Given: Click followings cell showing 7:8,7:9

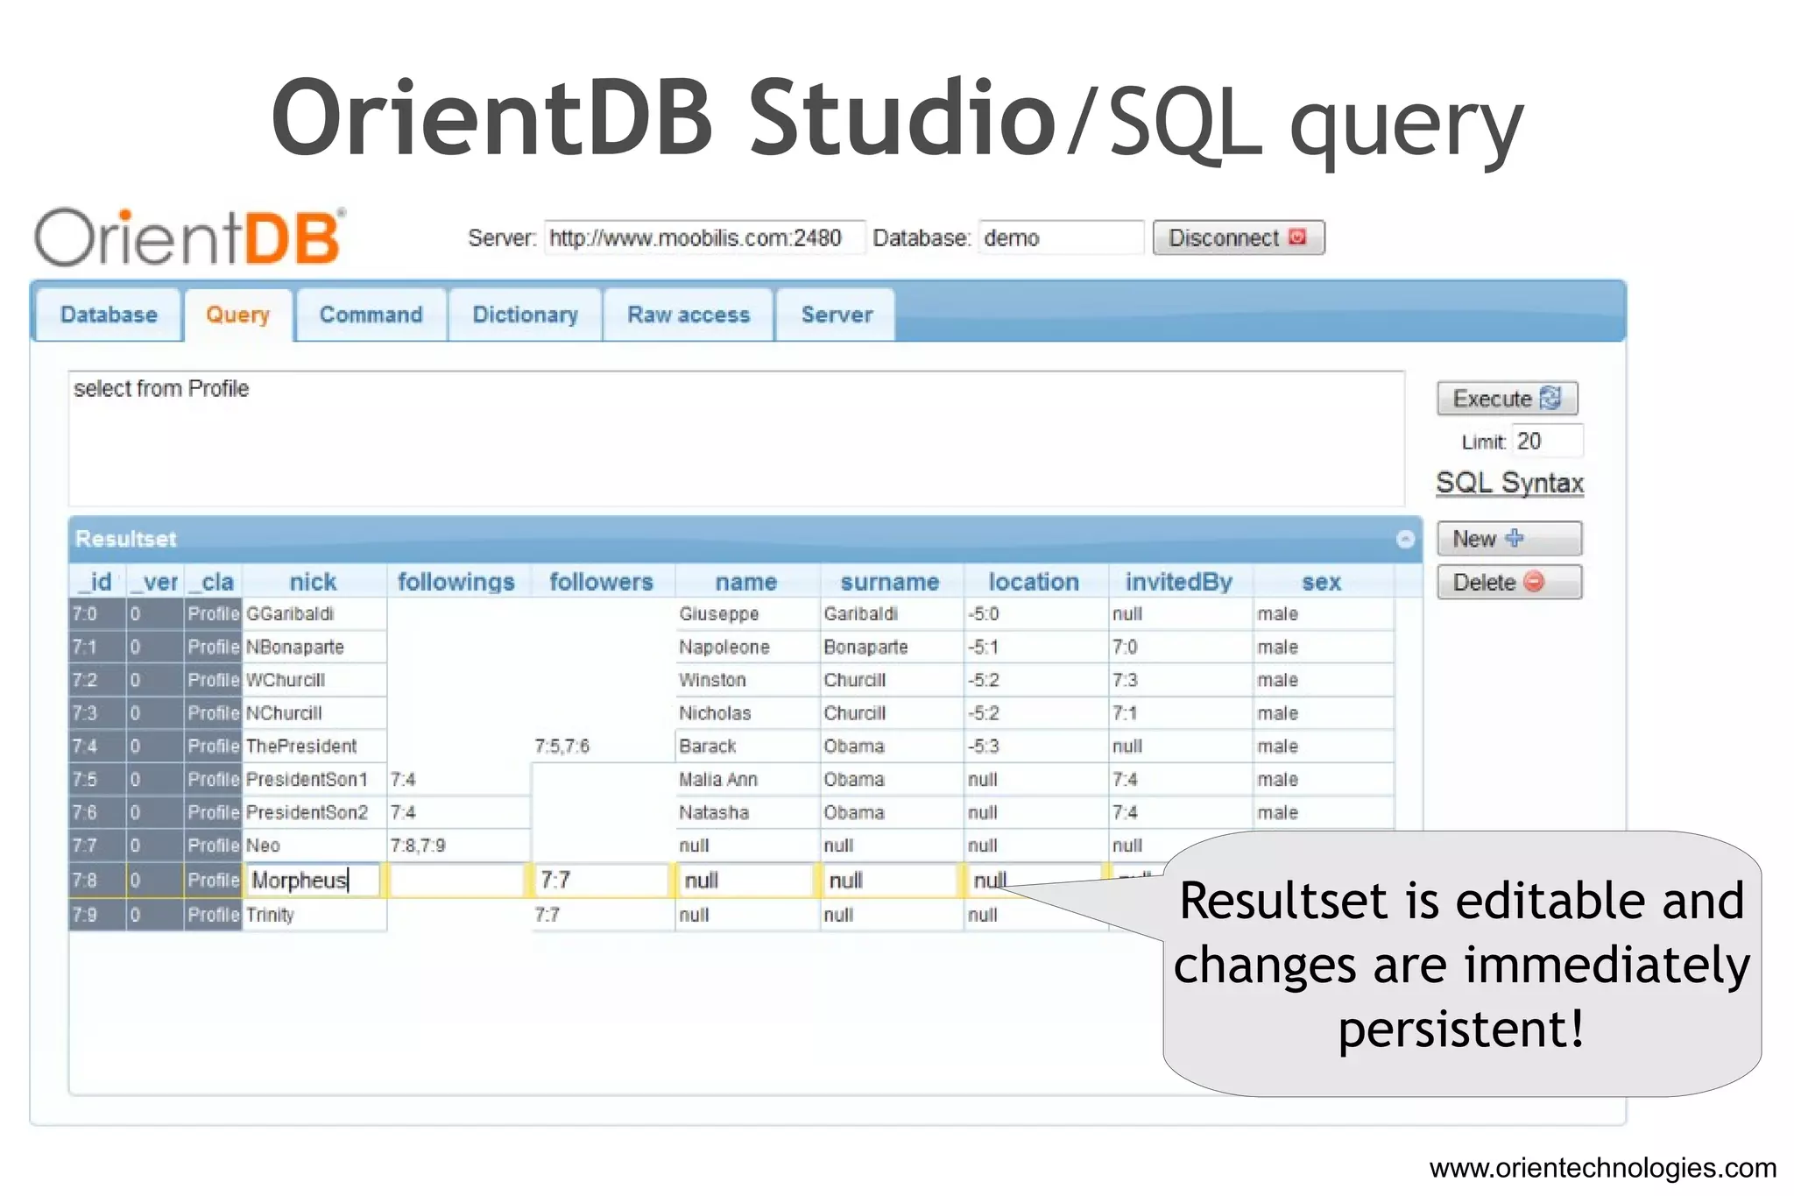Looking at the screenshot, I should point(458,846).
